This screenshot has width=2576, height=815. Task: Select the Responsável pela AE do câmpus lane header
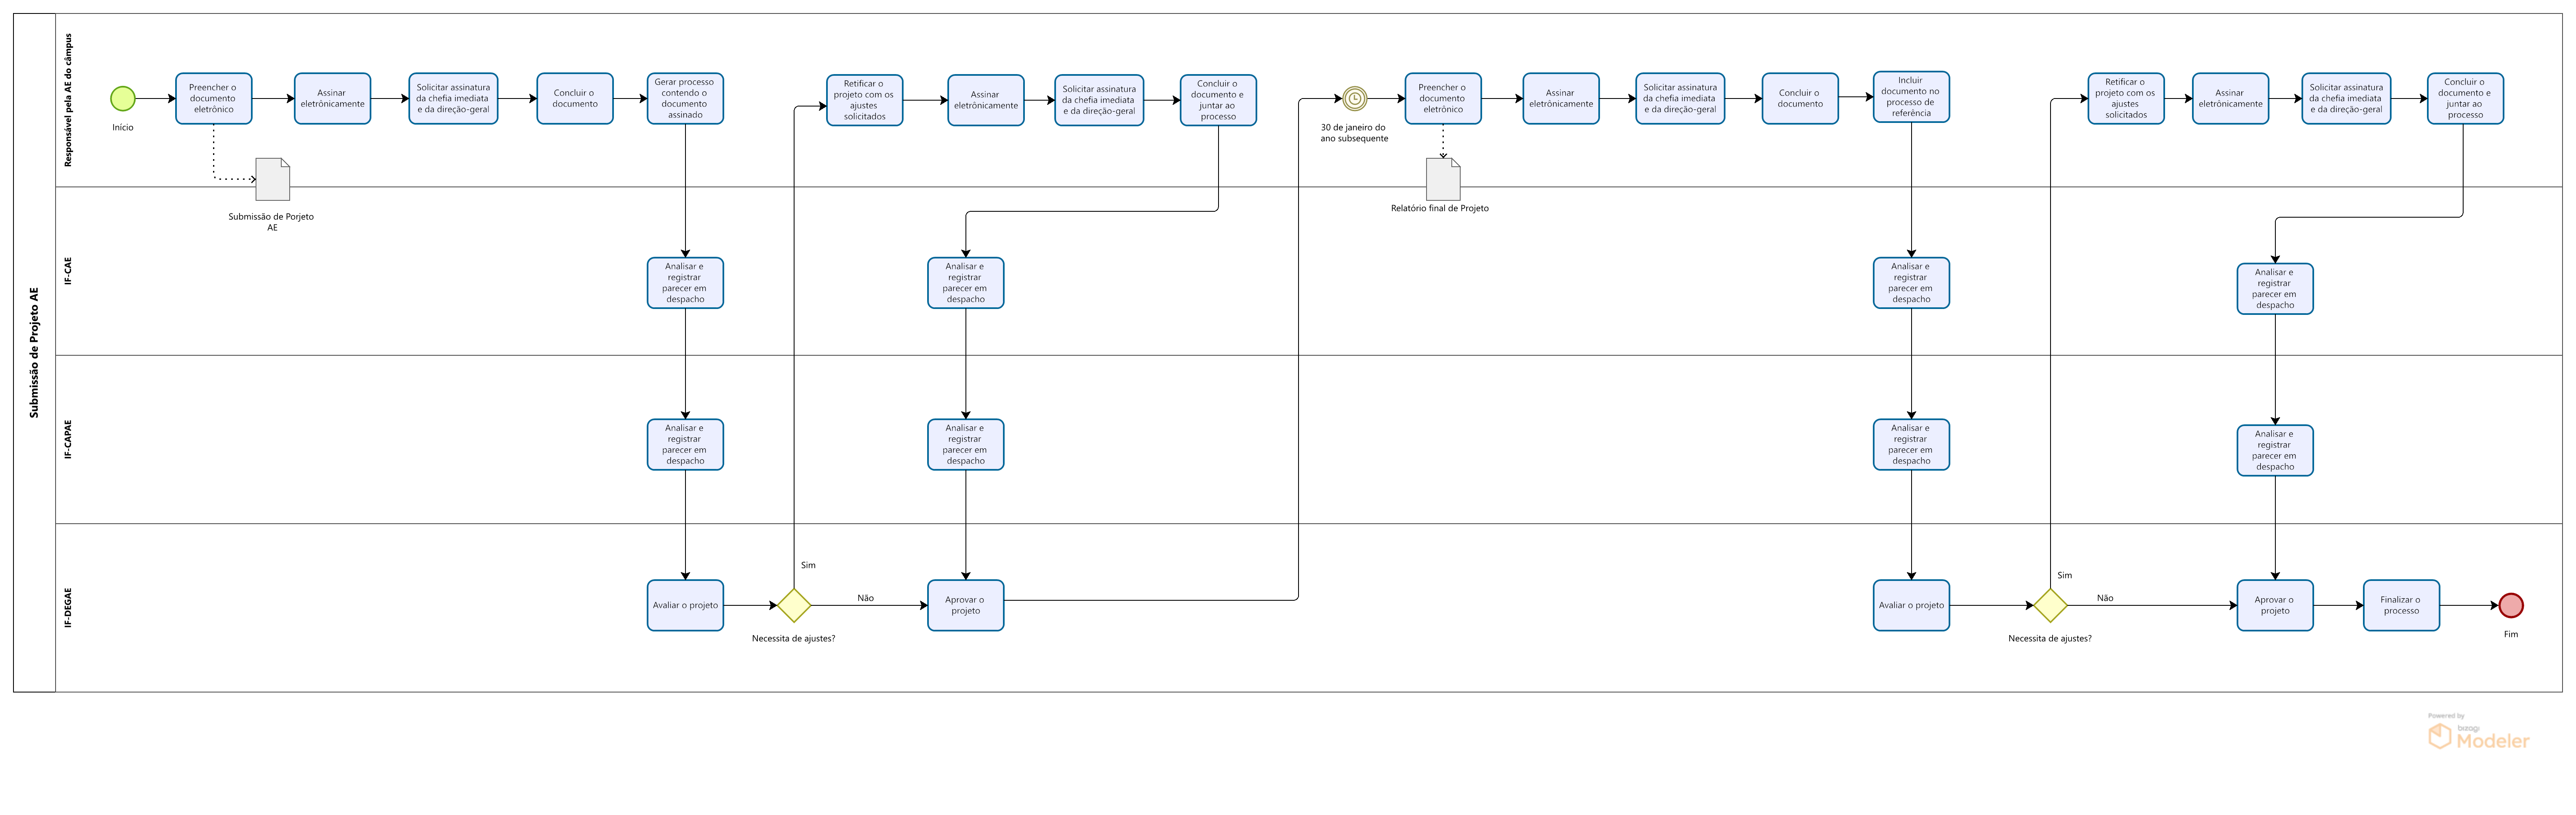pos(68,100)
